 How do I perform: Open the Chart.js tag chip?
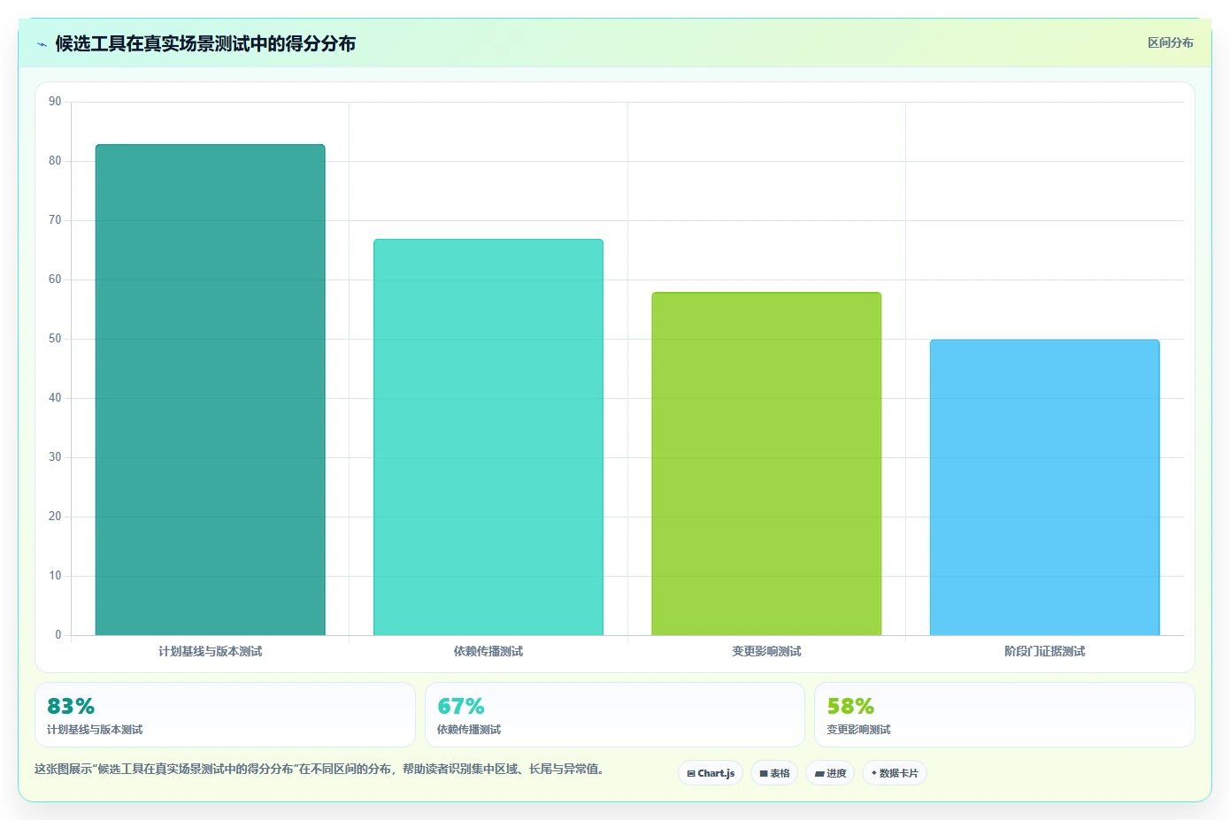coord(711,773)
